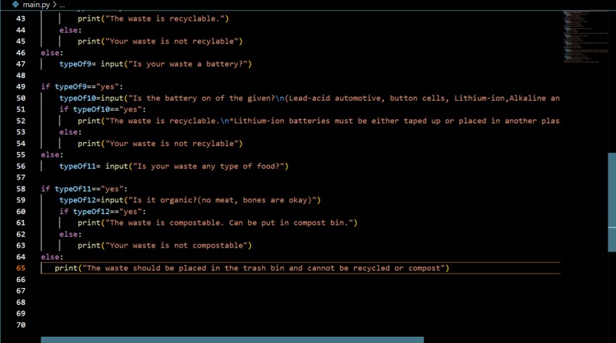Open the breadcrumb ellipsis after main.py
Viewport: 616px width, 343px height.
click(62, 5)
